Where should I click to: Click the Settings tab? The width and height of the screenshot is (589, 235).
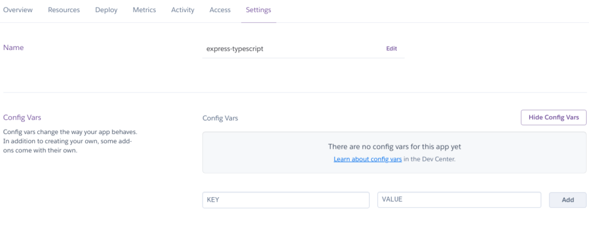tap(258, 10)
